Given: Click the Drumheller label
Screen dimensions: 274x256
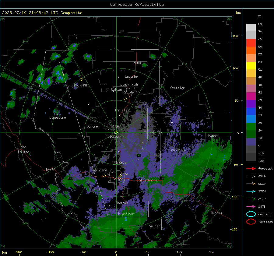Looking at the screenshot, I should (x=178, y=150).
